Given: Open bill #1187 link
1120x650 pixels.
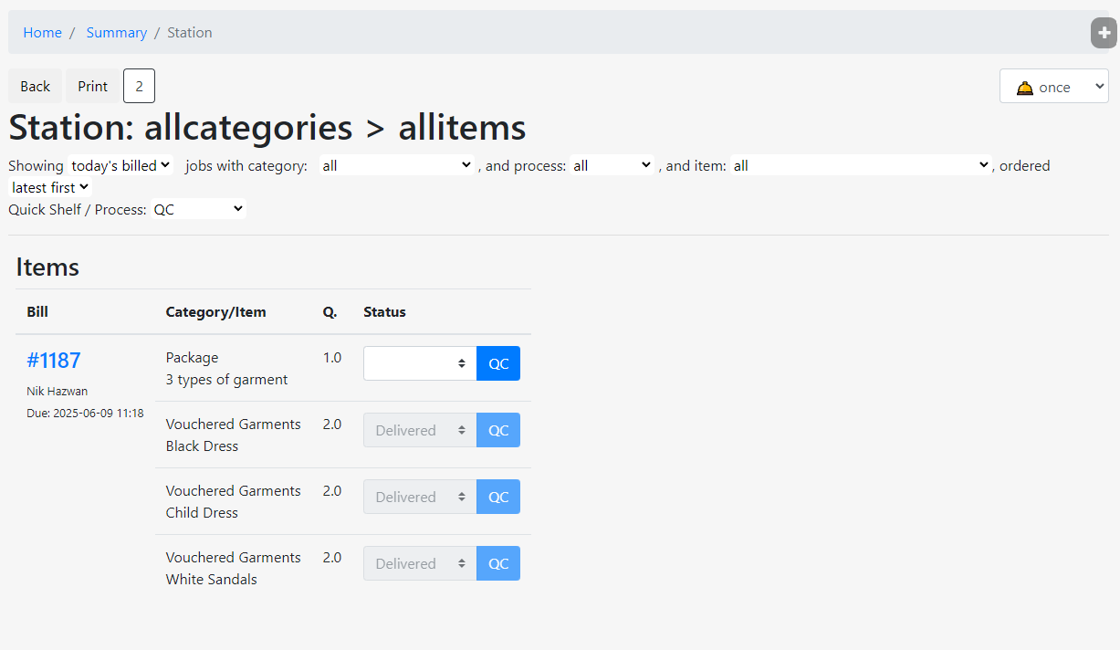Looking at the screenshot, I should pyautogui.click(x=54, y=361).
